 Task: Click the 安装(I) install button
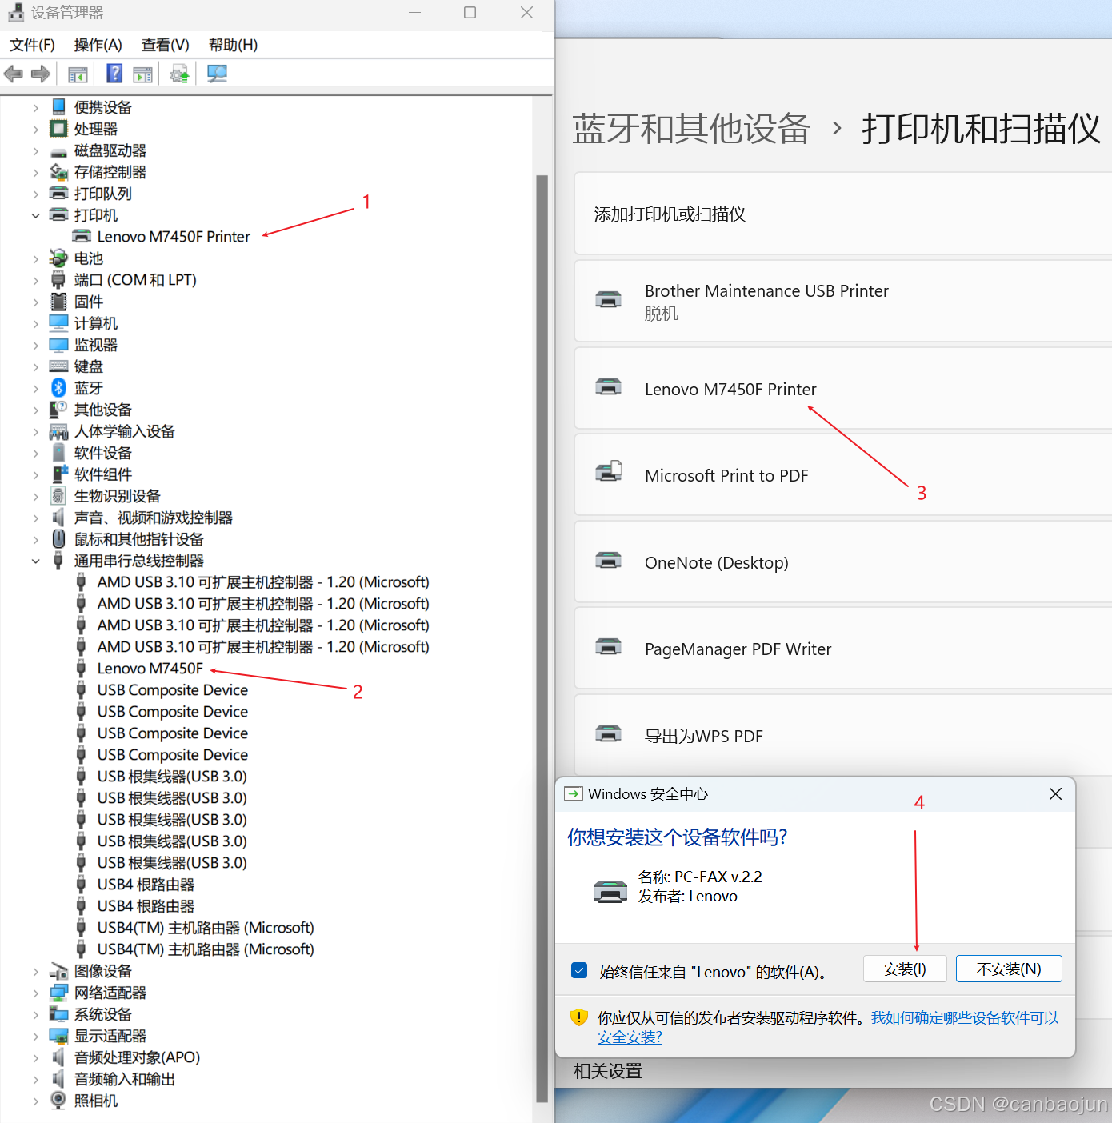point(905,969)
